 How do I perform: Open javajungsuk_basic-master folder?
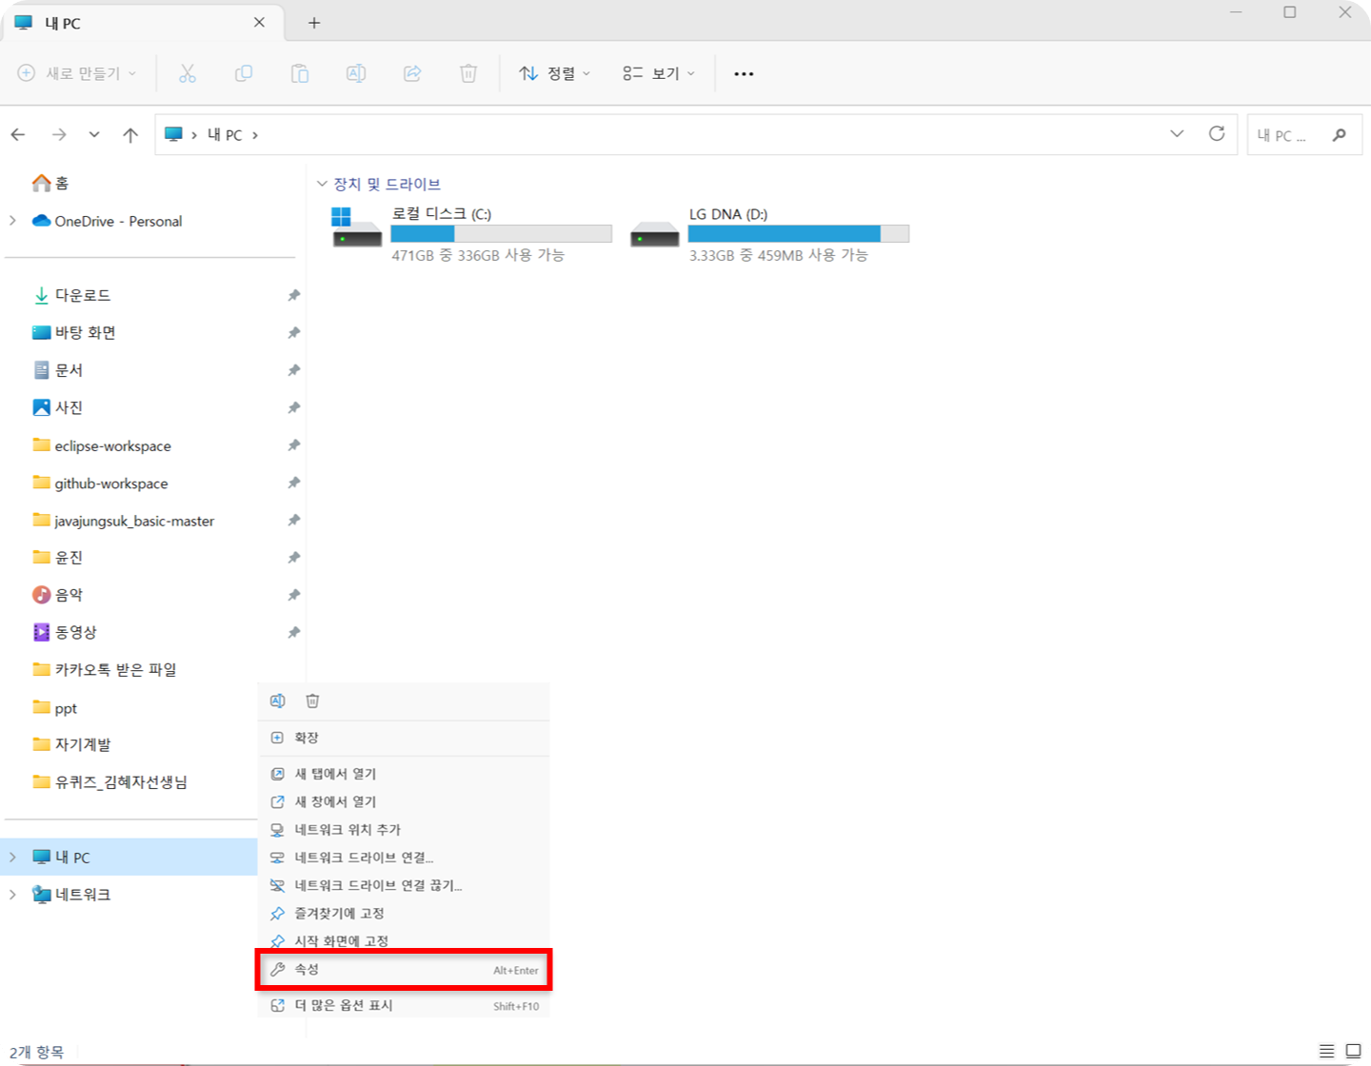123,521
